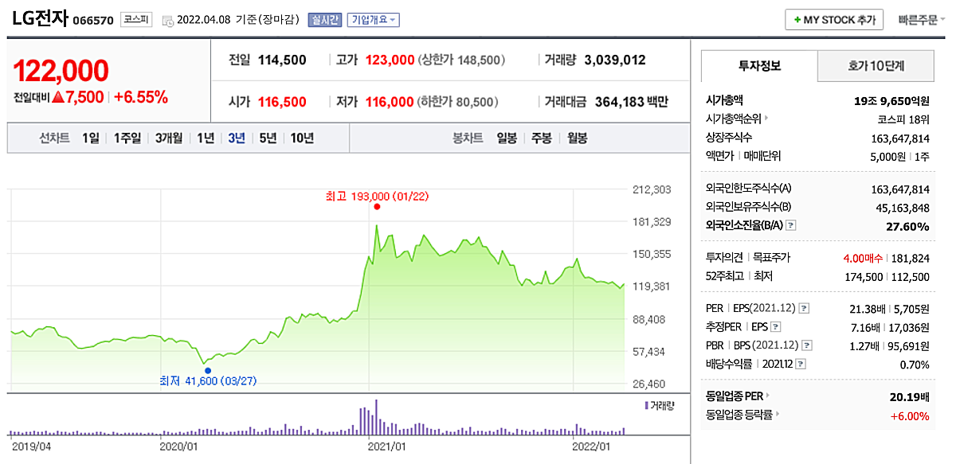This screenshot has width=956, height=464.
Task: Click the 전일 value 114,500
Action: [x=282, y=60]
